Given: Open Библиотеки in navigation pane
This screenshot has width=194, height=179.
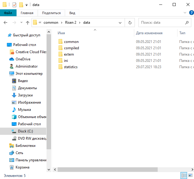Looking at the screenshot, I should point(23,146).
